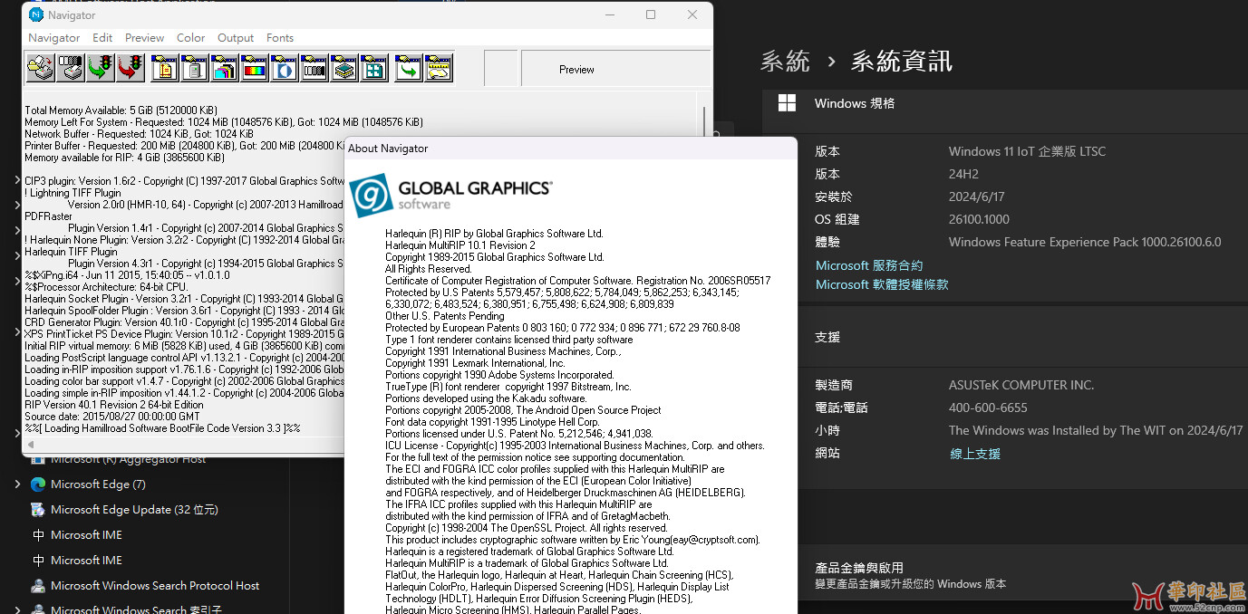This screenshot has width=1248, height=614.
Task: Click the Microsoft Edge icon in Task Manager
Action: pyautogui.click(x=38, y=484)
